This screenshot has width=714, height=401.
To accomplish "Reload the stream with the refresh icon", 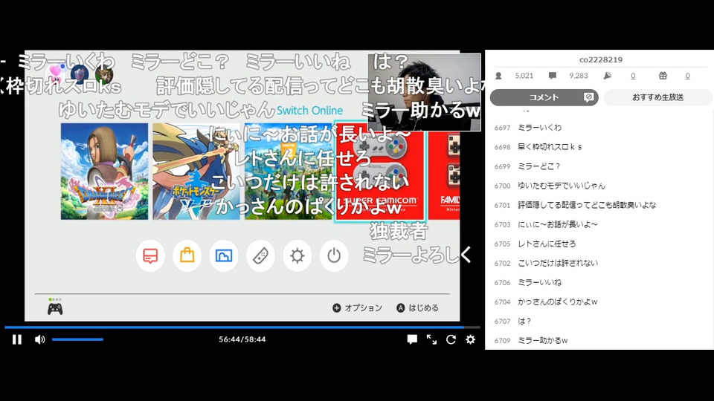I will click(x=451, y=339).
